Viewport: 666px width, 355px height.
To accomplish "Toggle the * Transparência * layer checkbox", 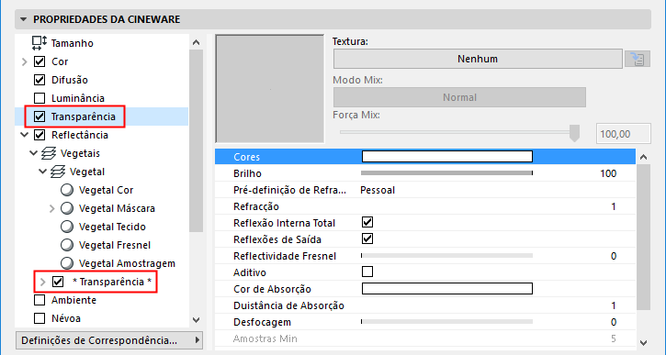I will pos(58,282).
